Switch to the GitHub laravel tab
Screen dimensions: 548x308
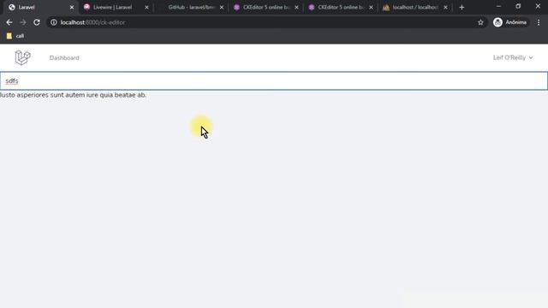click(x=190, y=8)
